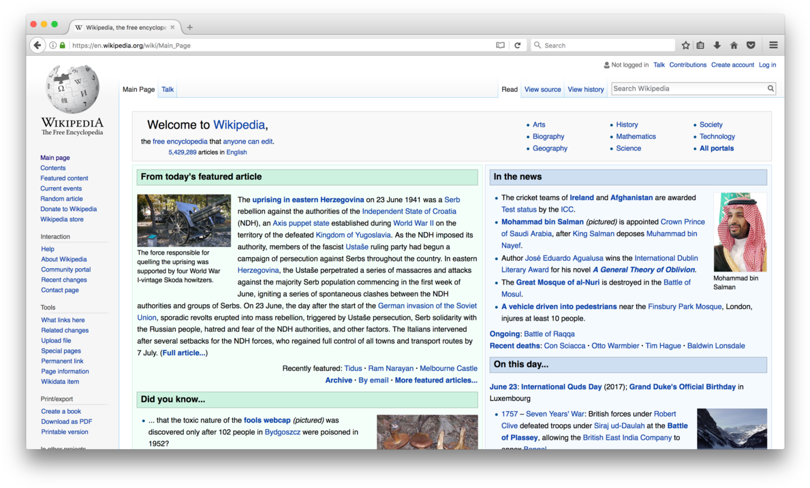Screen dimensions: 810x488
Task: Go to the browser home icon
Action: pos(734,46)
